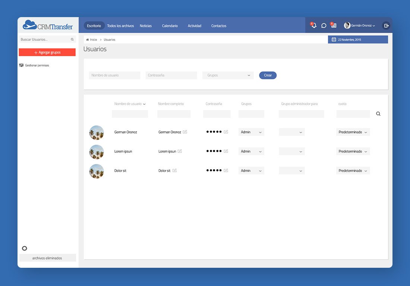This screenshot has height=286, width=410.
Task: Click filter field under Nombre completo column
Action: point(174,114)
